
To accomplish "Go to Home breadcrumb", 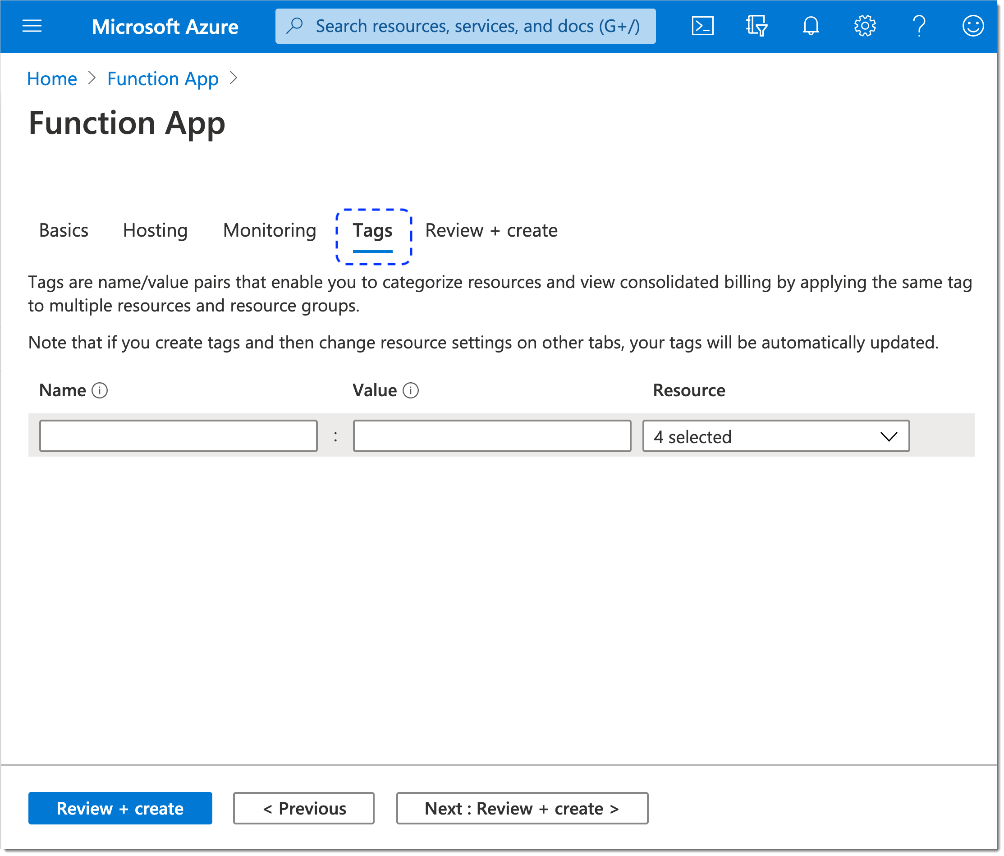I will pyautogui.click(x=52, y=78).
